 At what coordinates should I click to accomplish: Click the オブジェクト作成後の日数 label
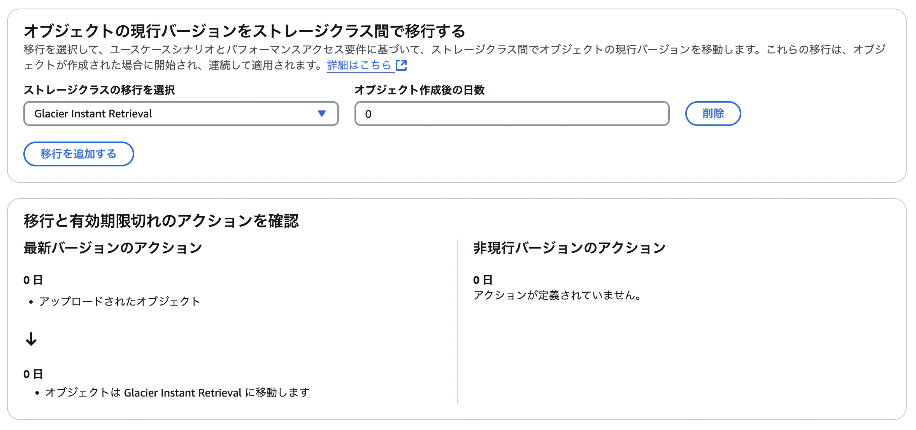point(419,90)
